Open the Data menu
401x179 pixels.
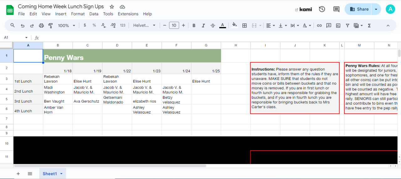[x=94, y=14]
